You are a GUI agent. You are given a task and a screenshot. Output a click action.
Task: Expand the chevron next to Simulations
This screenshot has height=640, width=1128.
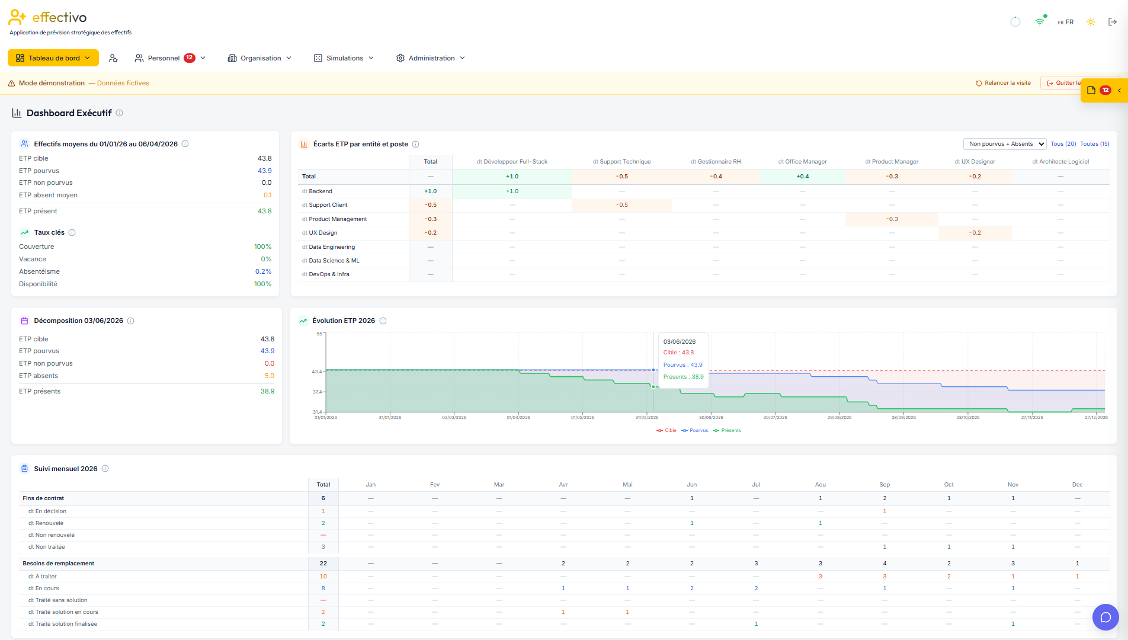[371, 58]
